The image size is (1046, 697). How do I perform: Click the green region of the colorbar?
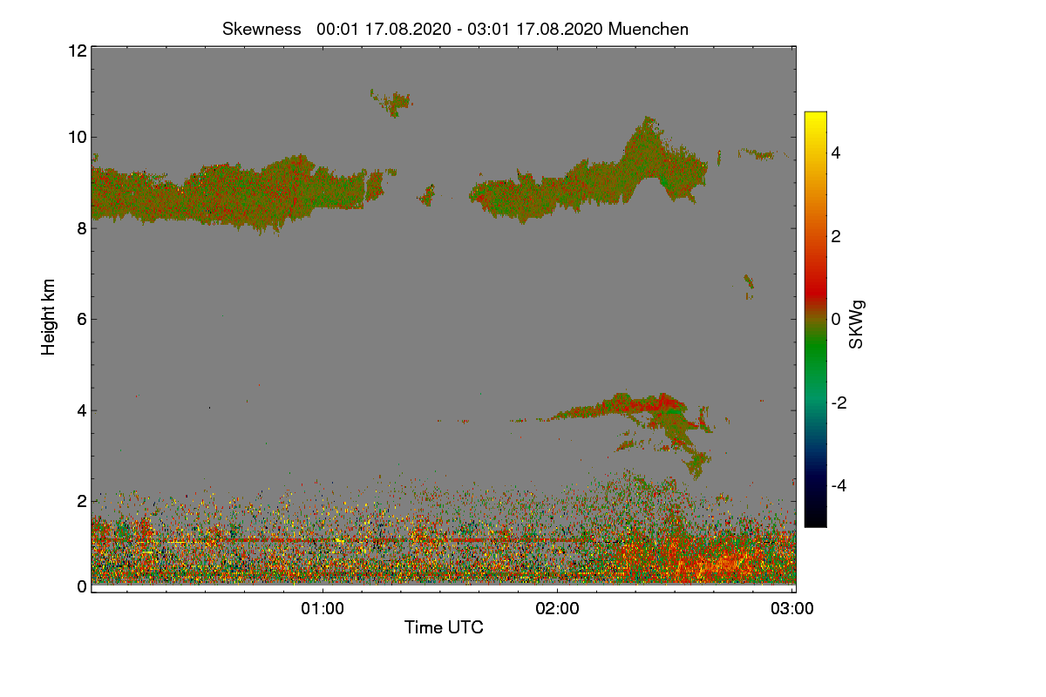[815, 362]
